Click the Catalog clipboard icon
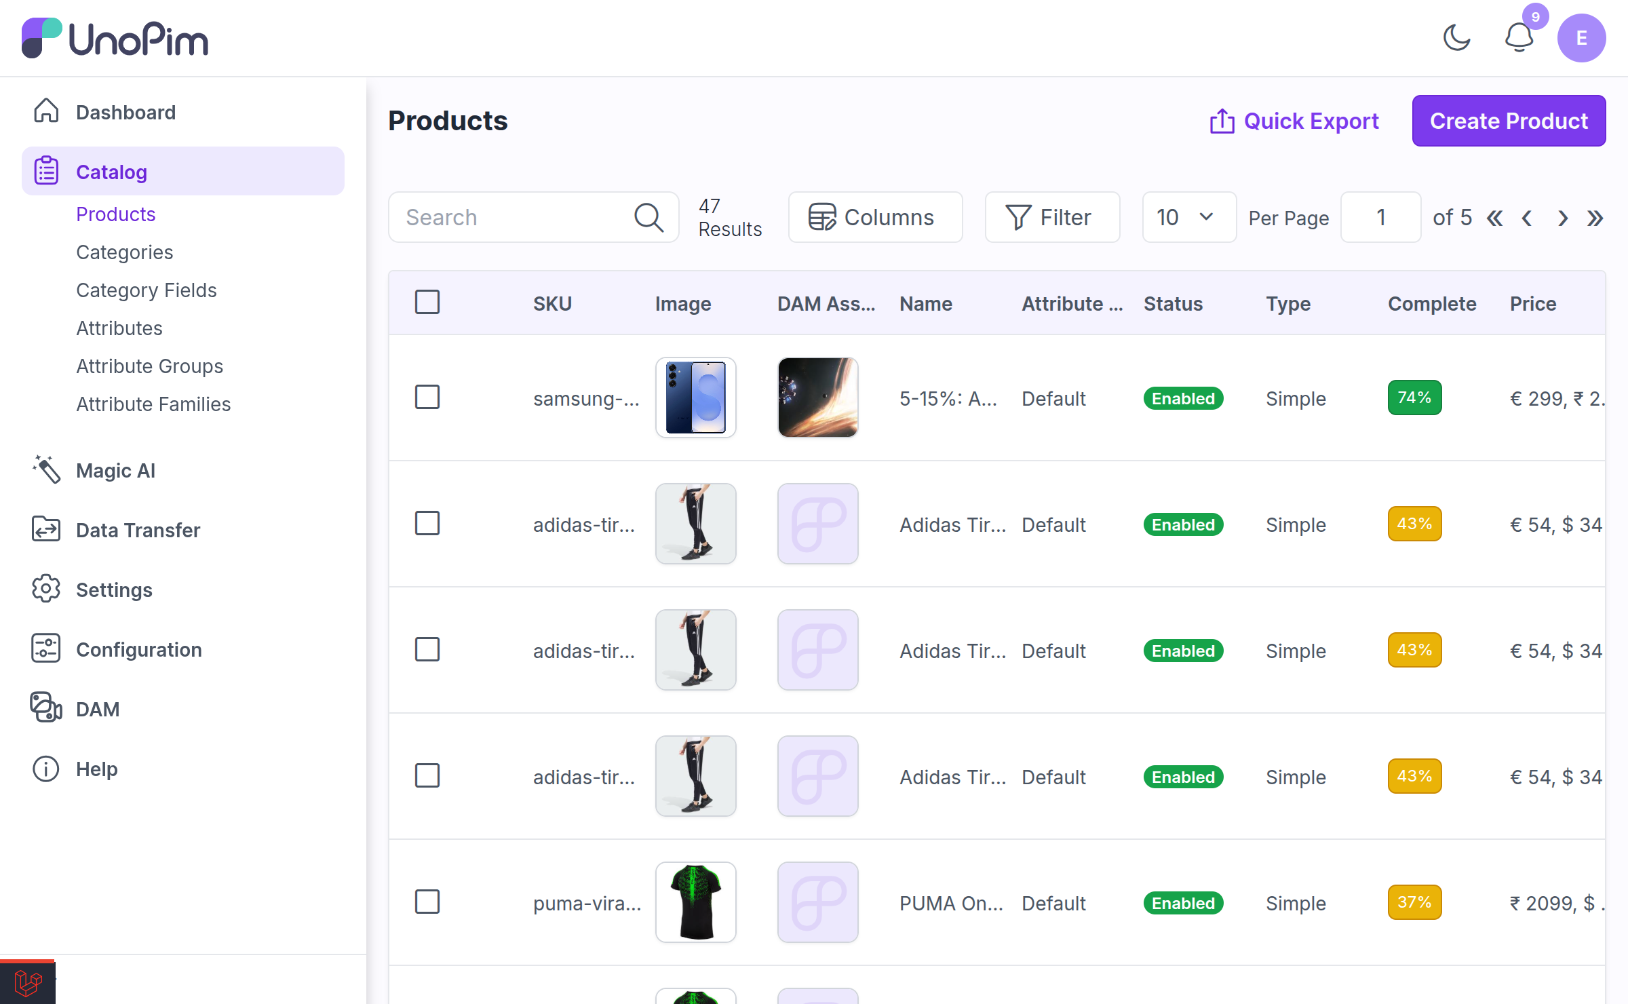The width and height of the screenshot is (1628, 1004). [x=46, y=171]
